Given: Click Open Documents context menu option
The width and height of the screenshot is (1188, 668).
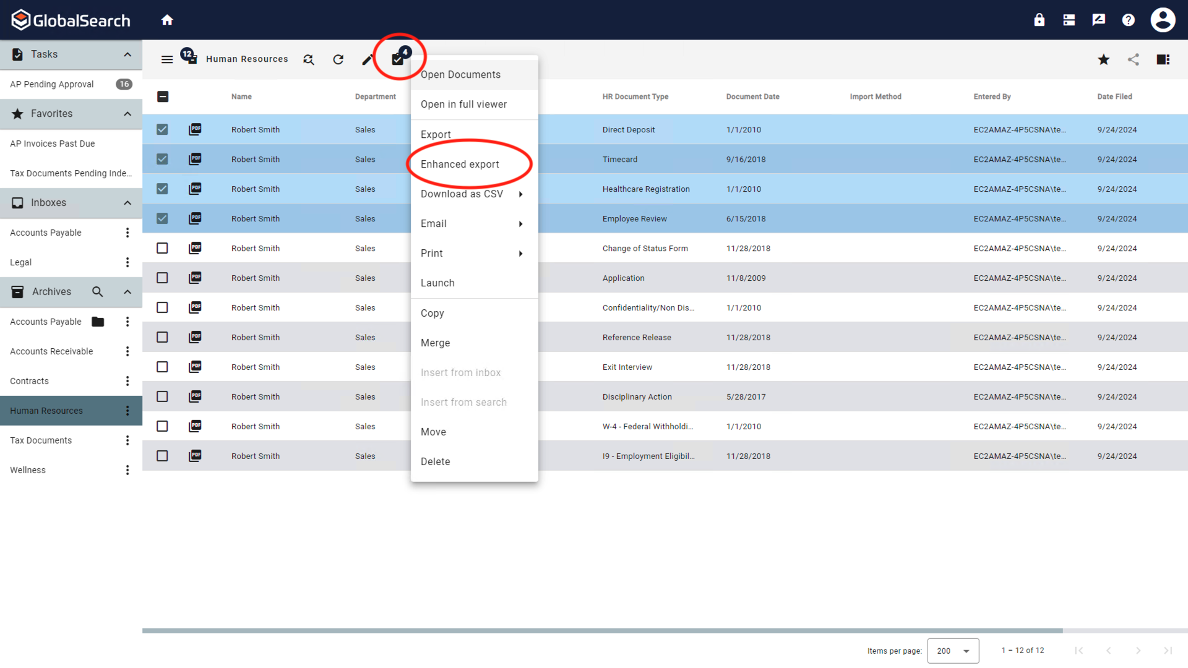Looking at the screenshot, I should 461,74.
